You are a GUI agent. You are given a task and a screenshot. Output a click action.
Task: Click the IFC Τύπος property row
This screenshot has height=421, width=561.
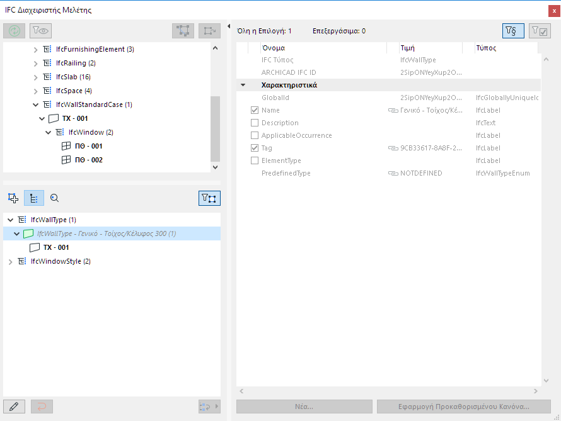click(388, 60)
